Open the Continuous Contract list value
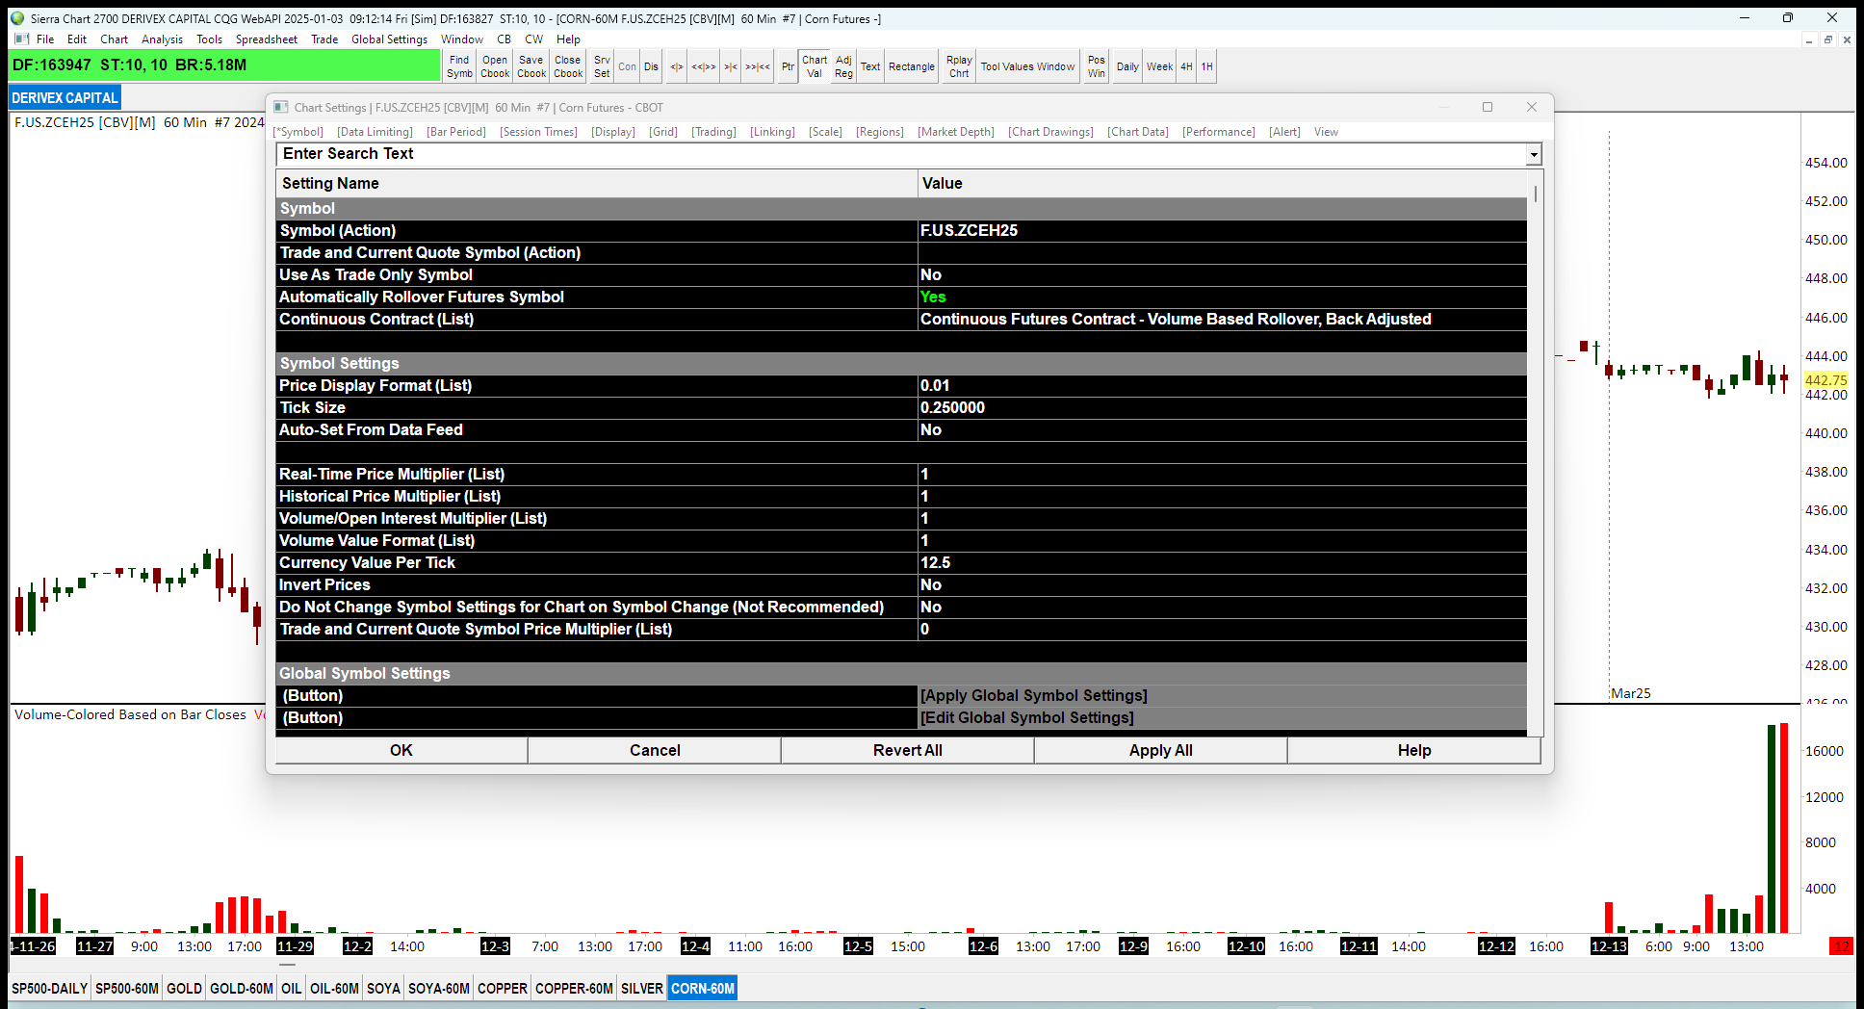 1221,320
